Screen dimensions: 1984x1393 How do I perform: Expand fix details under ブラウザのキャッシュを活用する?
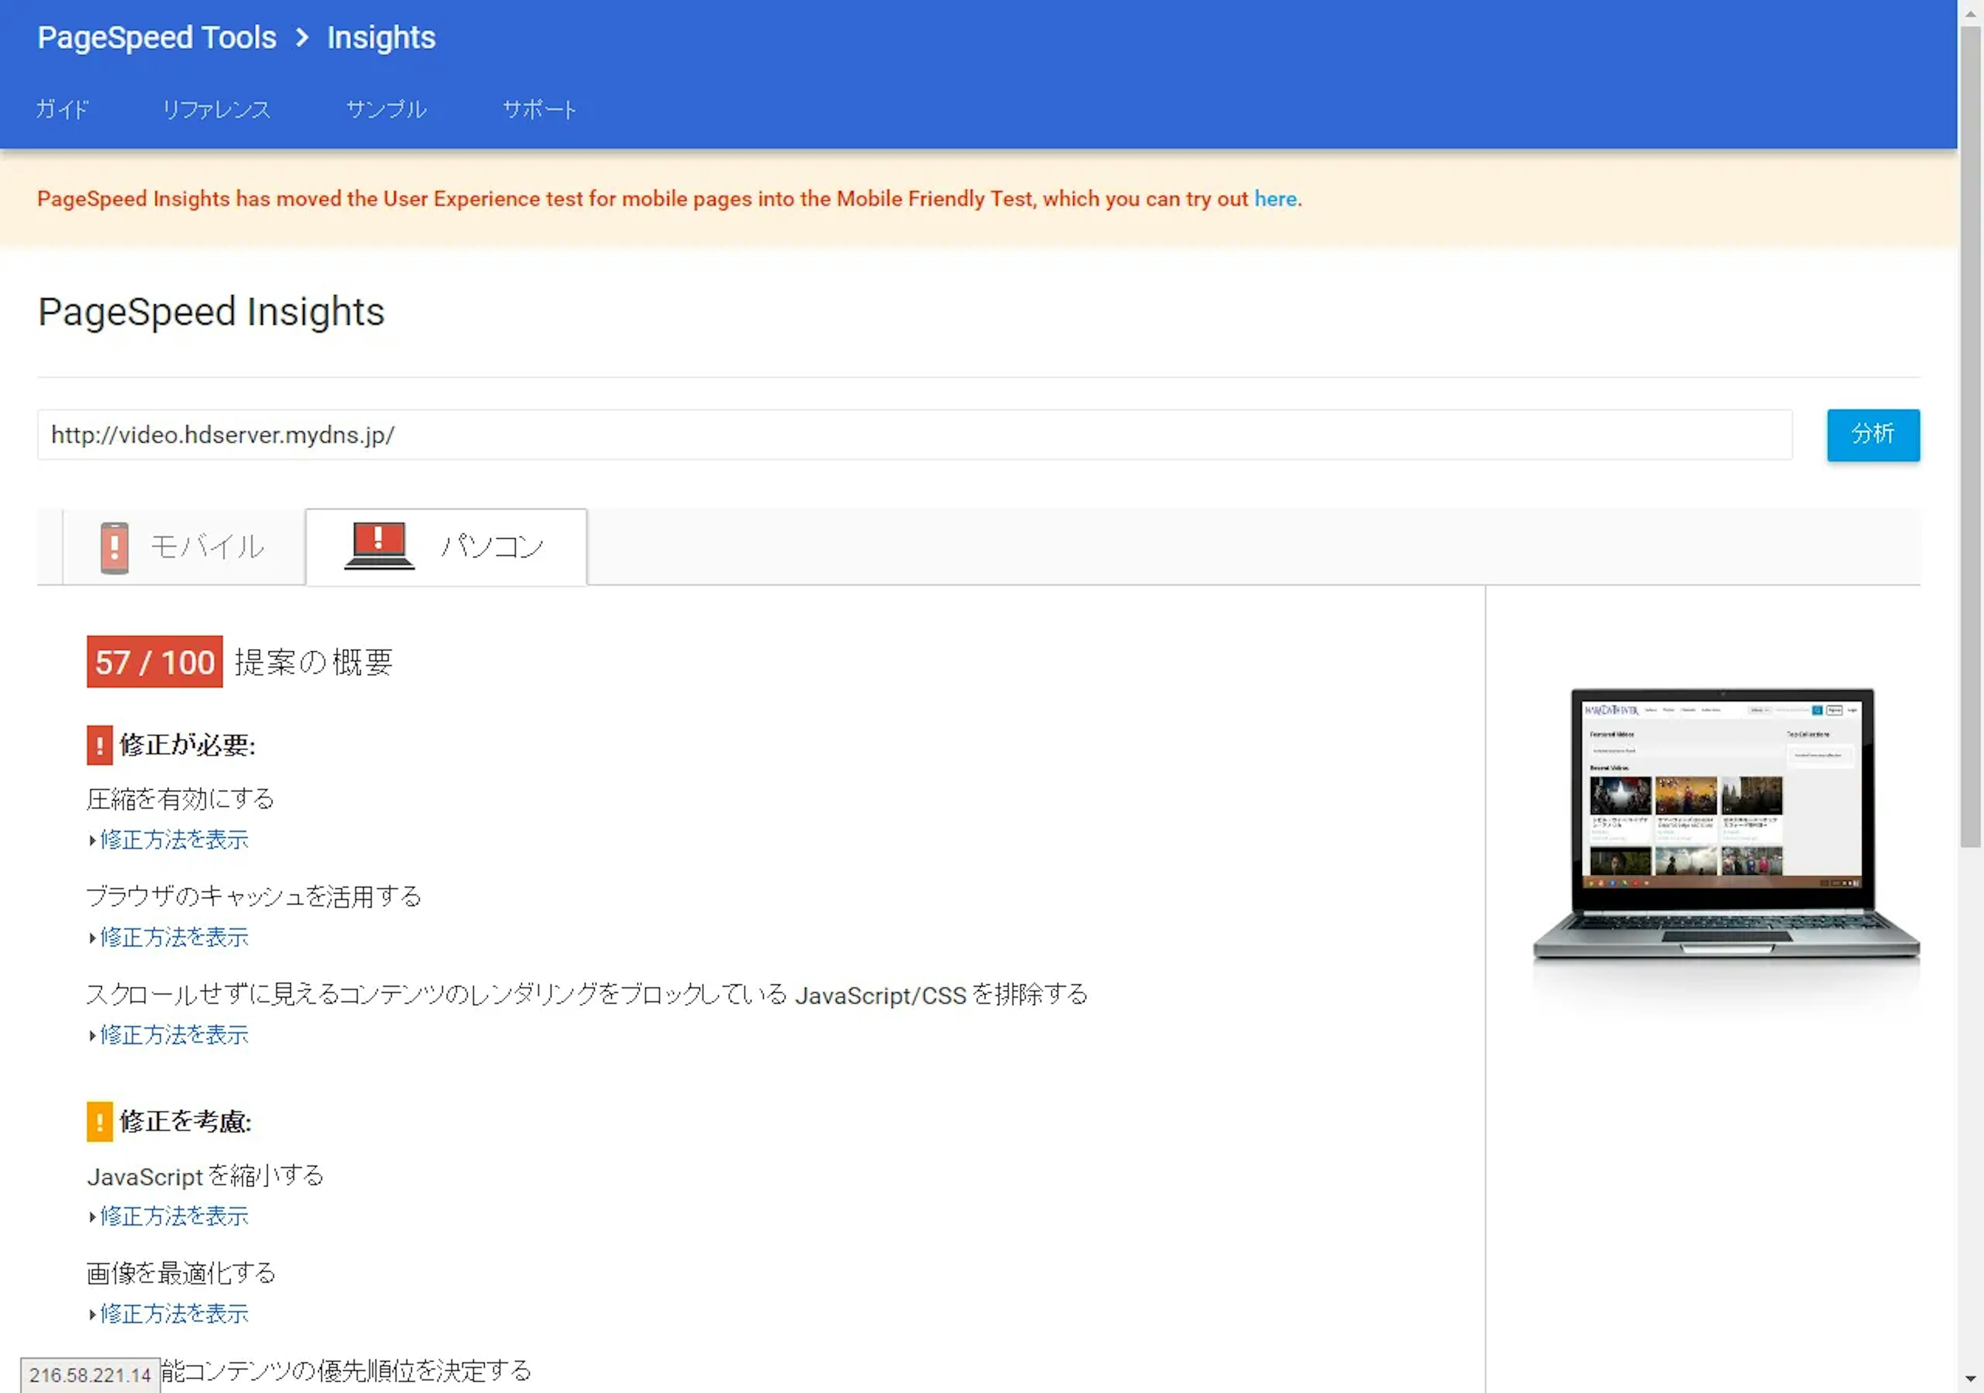pos(174,937)
